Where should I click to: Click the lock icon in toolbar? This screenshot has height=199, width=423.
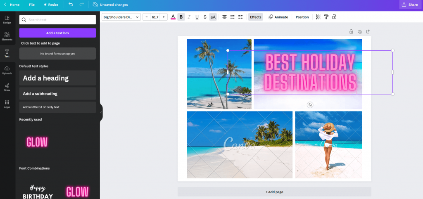(334, 17)
